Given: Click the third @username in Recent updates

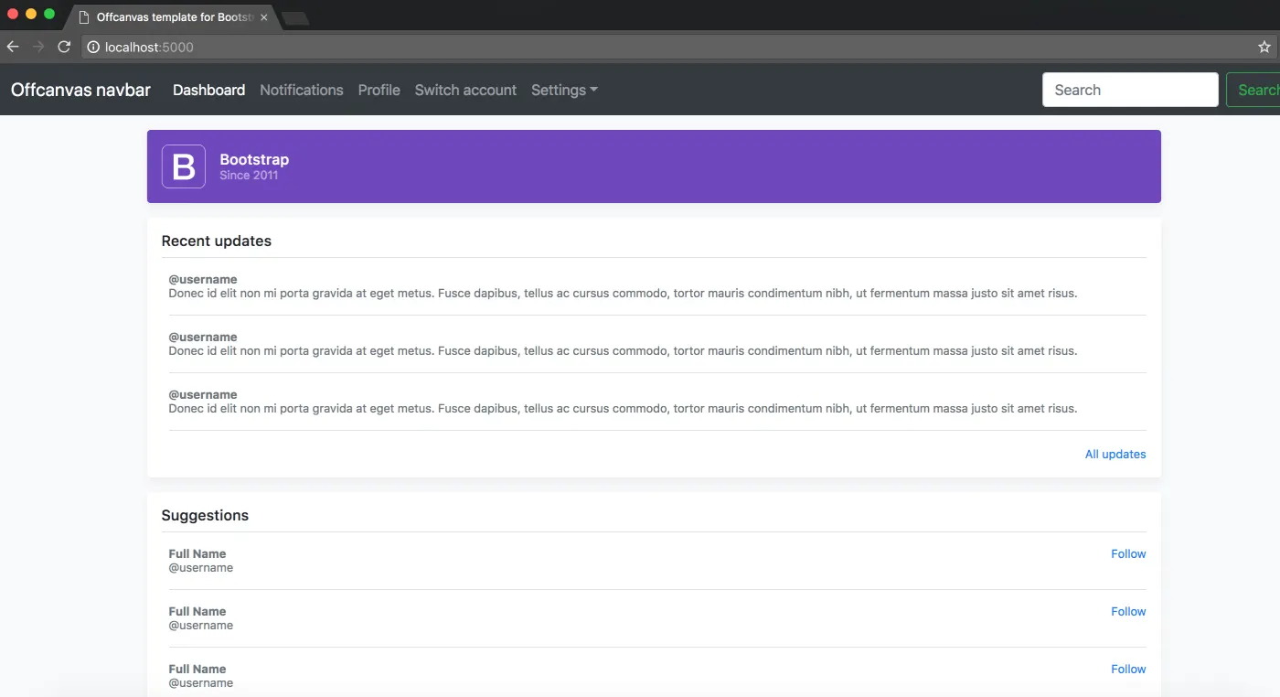Looking at the screenshot, I should 203,394.
